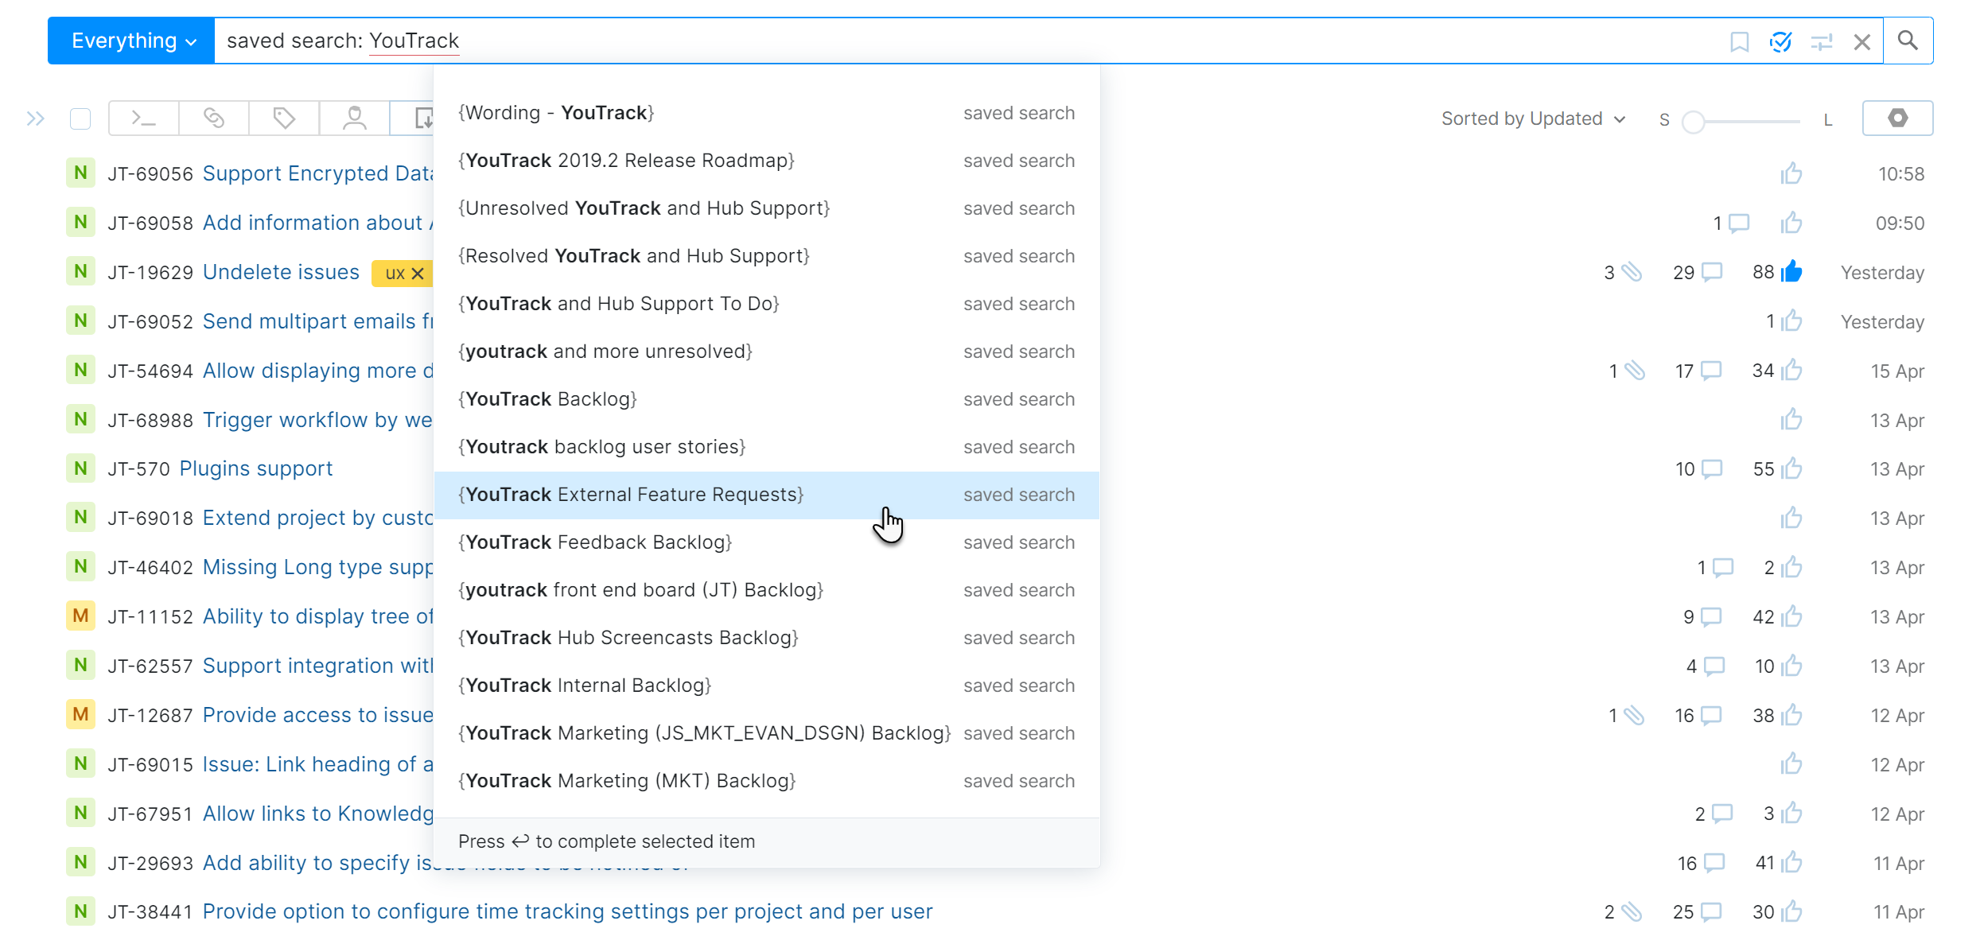Run the search with the magnifier icon

pos(1908,41)
